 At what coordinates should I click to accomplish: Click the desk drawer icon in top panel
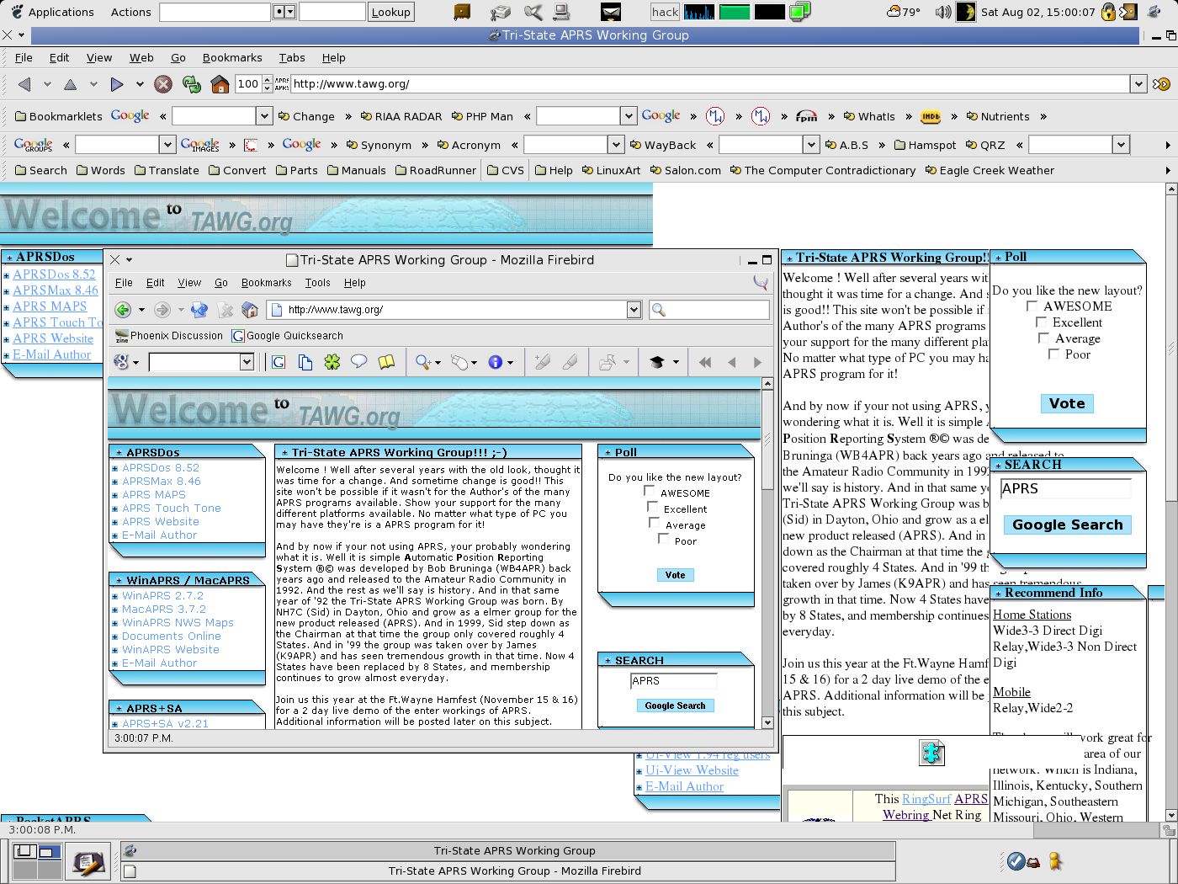(x=462, y=12)
